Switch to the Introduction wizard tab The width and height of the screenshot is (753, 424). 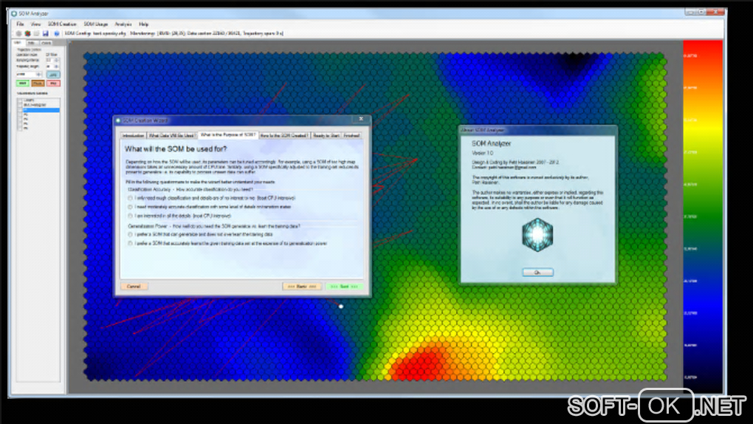click(x=133, y=136)
